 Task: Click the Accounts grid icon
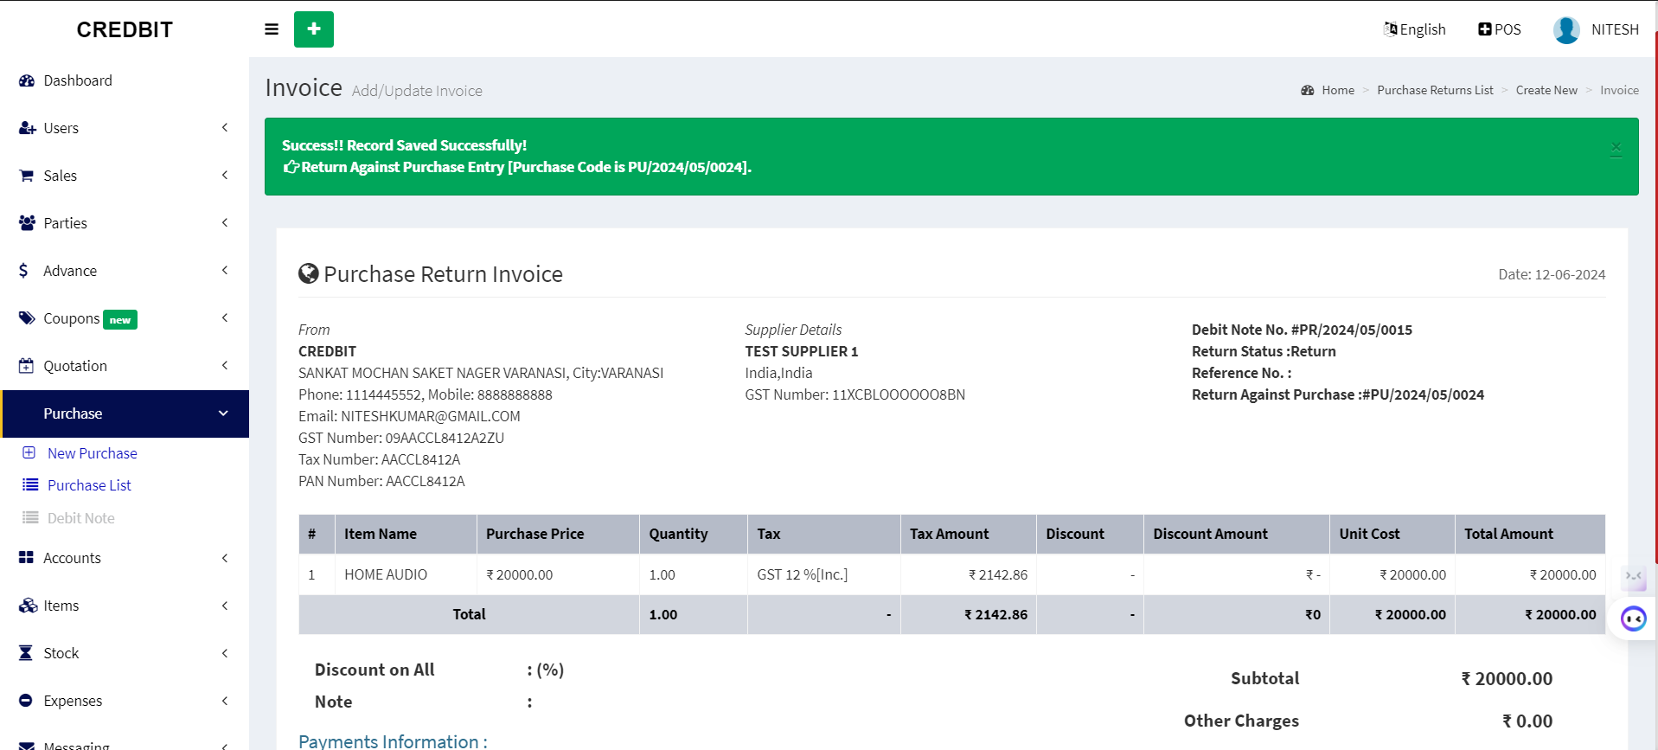27,558
